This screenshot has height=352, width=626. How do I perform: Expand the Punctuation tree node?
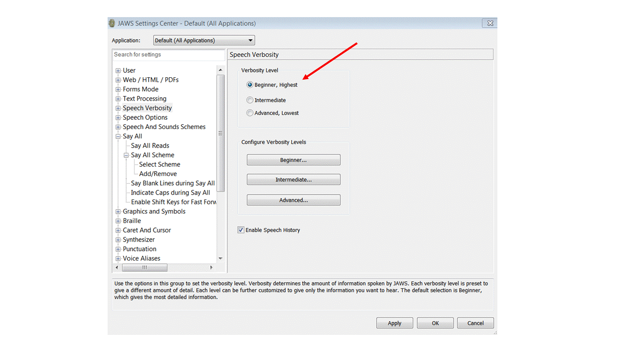118,249
